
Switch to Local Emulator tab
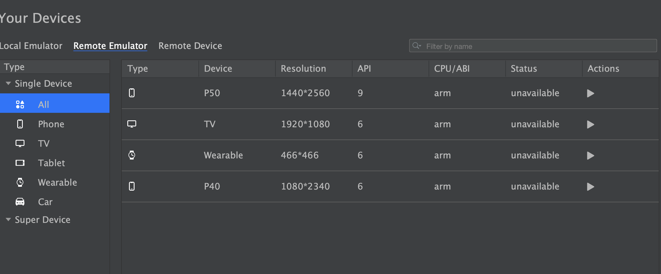[x=31, y=46]
